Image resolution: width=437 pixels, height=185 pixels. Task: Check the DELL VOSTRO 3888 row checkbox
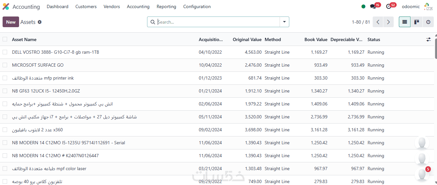(x=5, y=52)
